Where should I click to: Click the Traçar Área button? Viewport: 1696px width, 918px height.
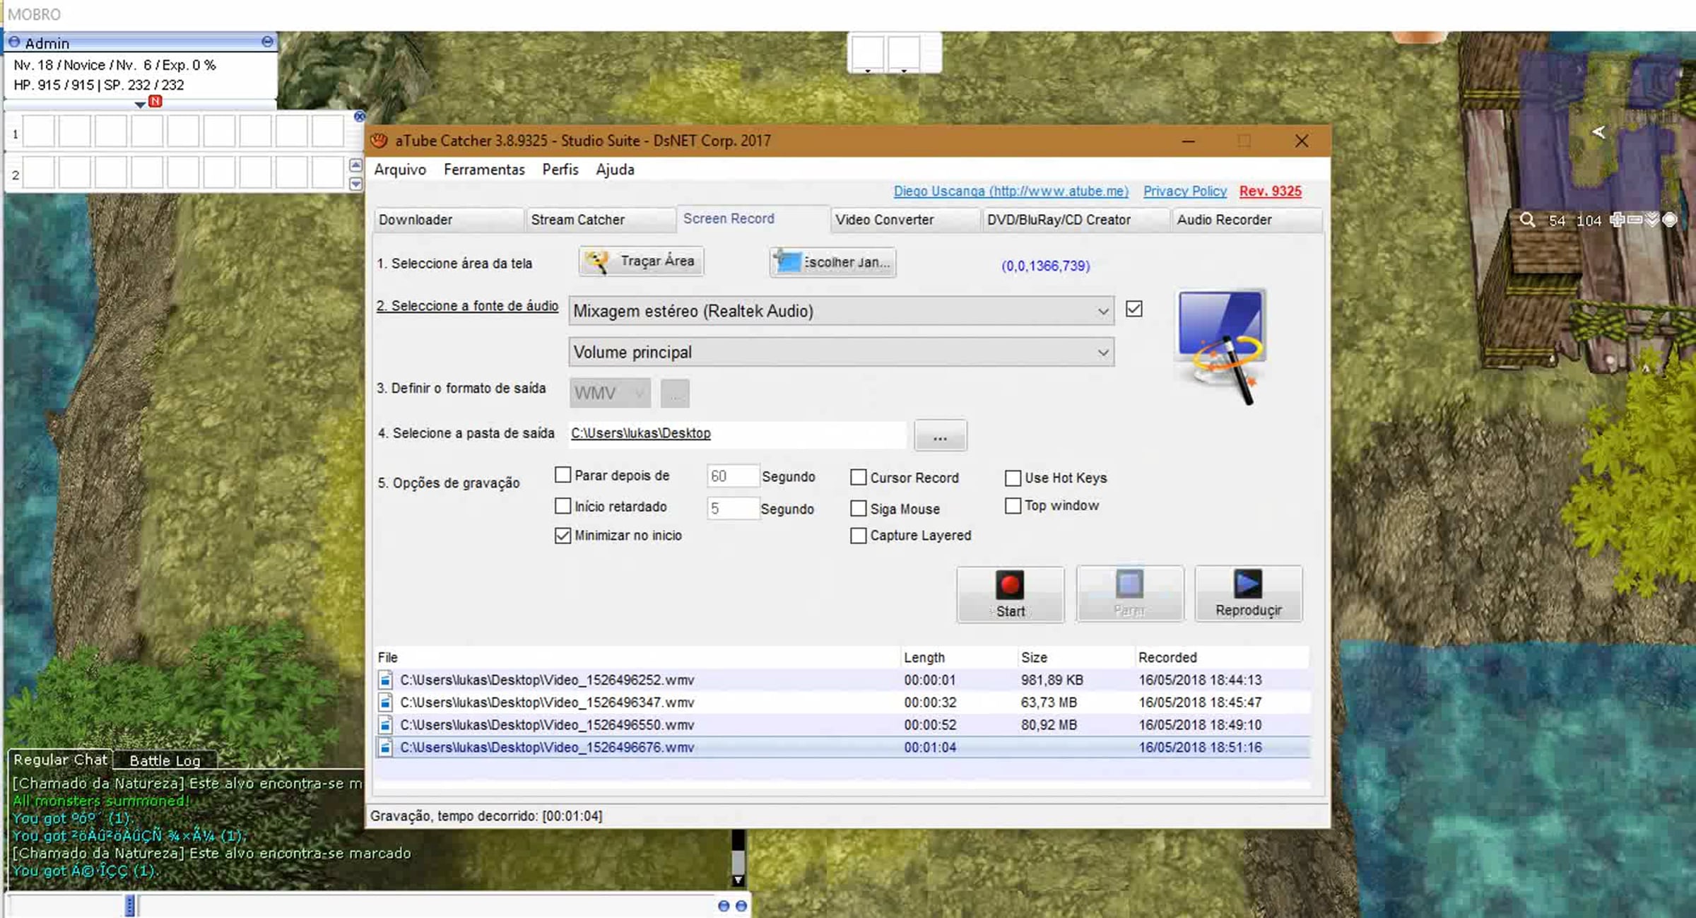[x=641, y=261]
